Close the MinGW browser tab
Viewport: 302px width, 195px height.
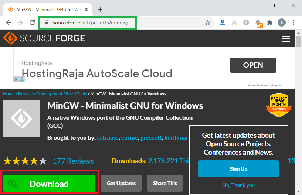[x=86, y=10]
